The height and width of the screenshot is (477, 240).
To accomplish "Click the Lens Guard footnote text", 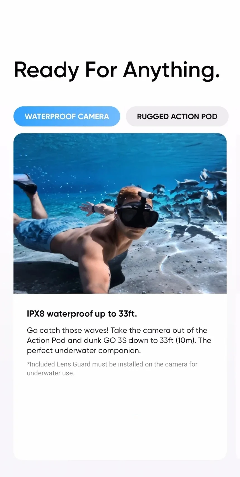I will click(x=112, y=369).
